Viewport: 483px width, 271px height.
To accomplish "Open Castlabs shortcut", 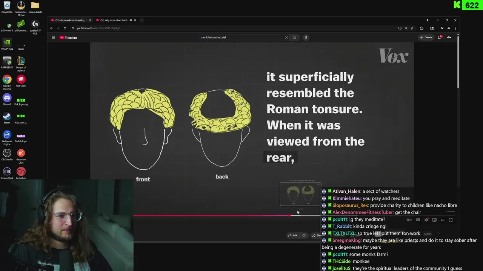I will point(21,173).
